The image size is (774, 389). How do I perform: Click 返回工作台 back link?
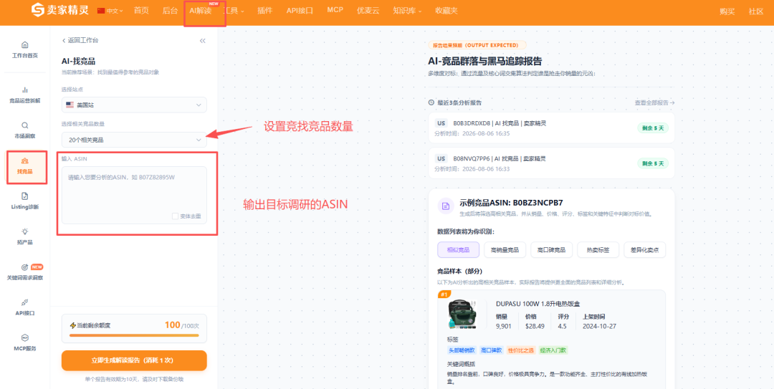click(80, 41)
